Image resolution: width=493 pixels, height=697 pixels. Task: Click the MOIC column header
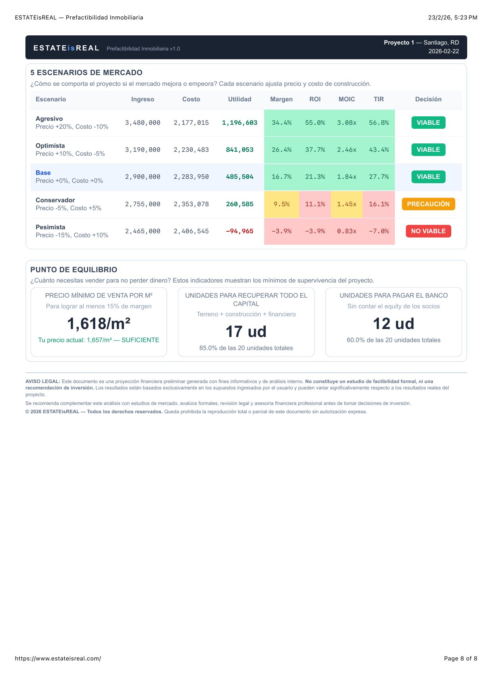[346, 99]
